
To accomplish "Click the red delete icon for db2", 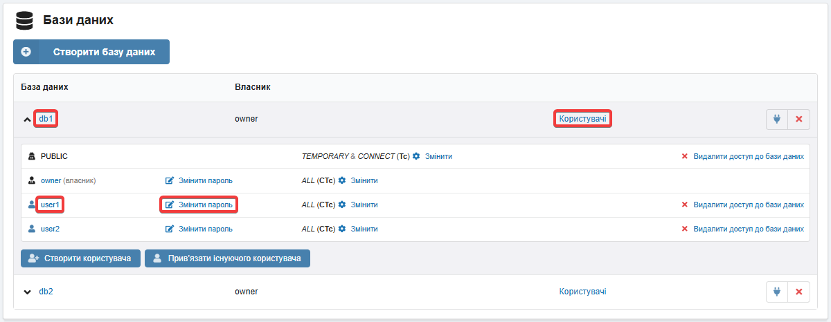I will pos(798,292).
